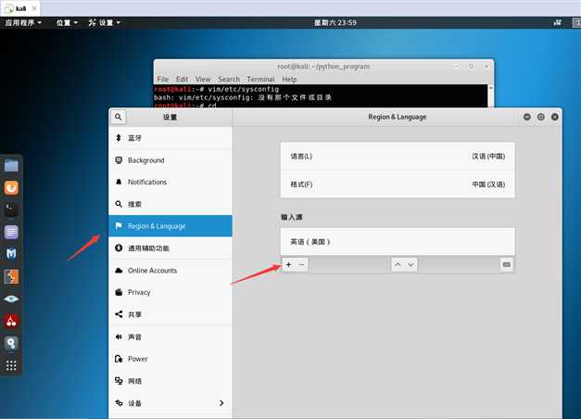
Task: Open the Settings (设置) app menu in top bar
Action: tap(105, 22)
